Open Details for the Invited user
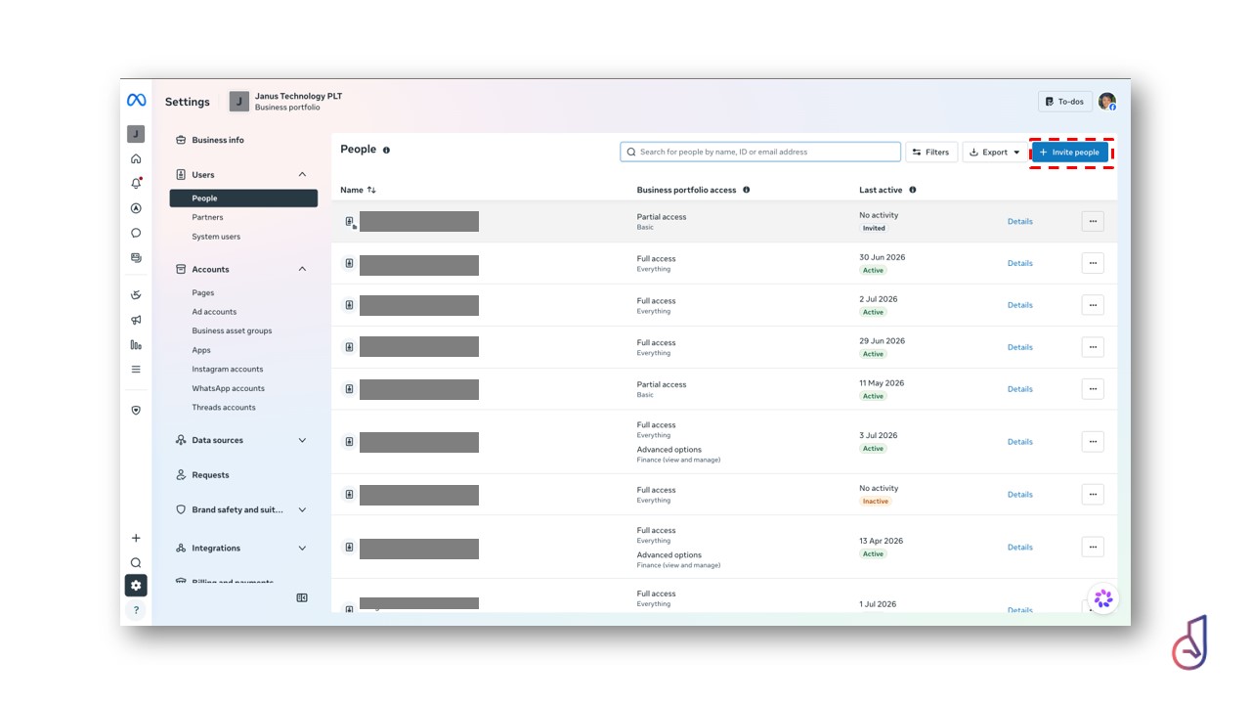Viewport: 1251px width, 704px height. pyautogui.click(x=1020, y=221)
